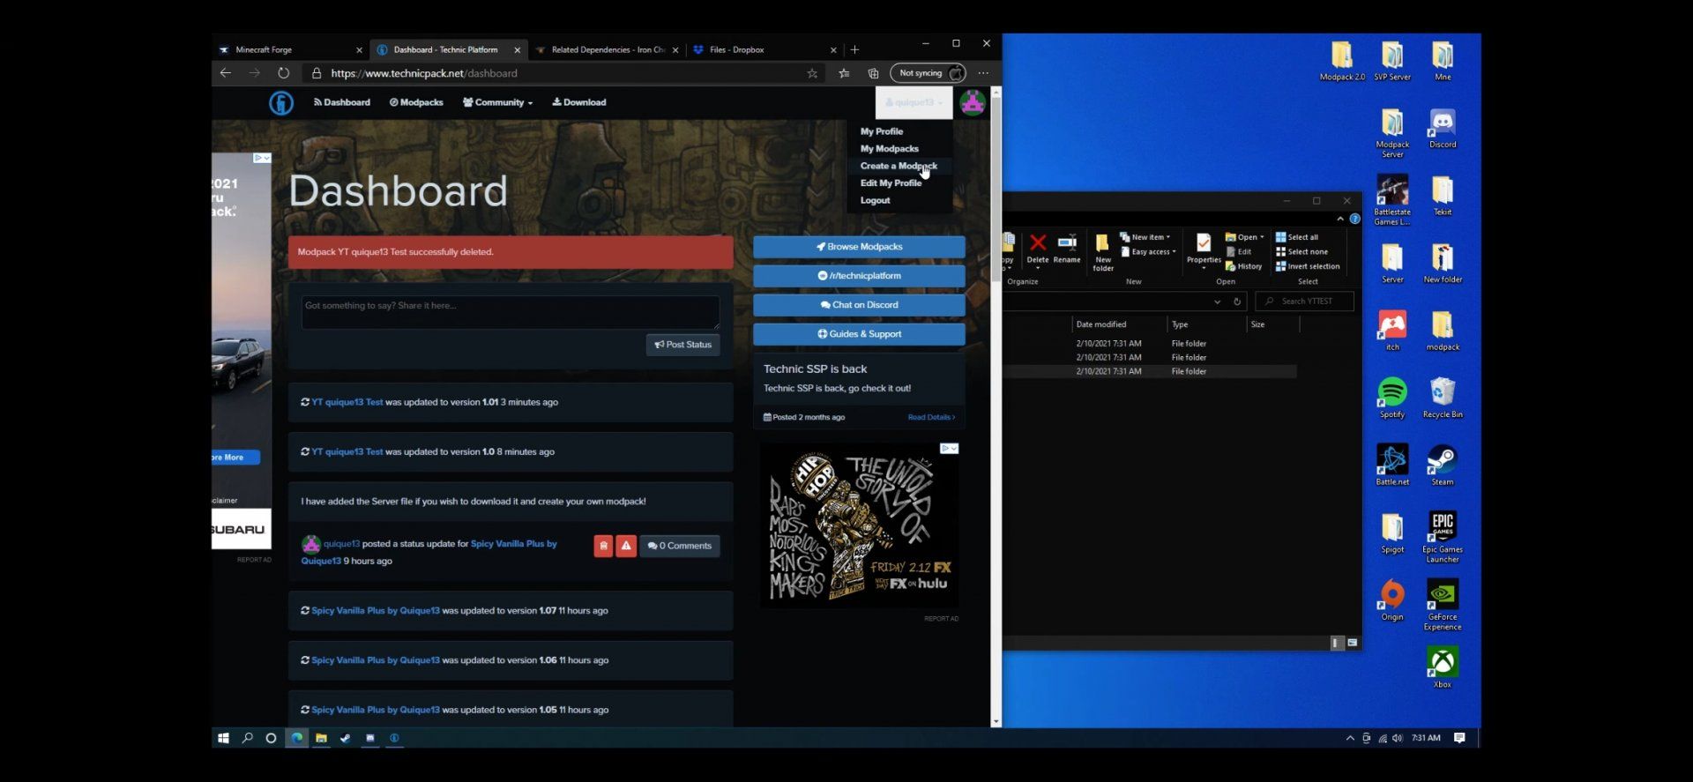Click the Rename icon in File Explorer ribbon

tap(1067, 249)
